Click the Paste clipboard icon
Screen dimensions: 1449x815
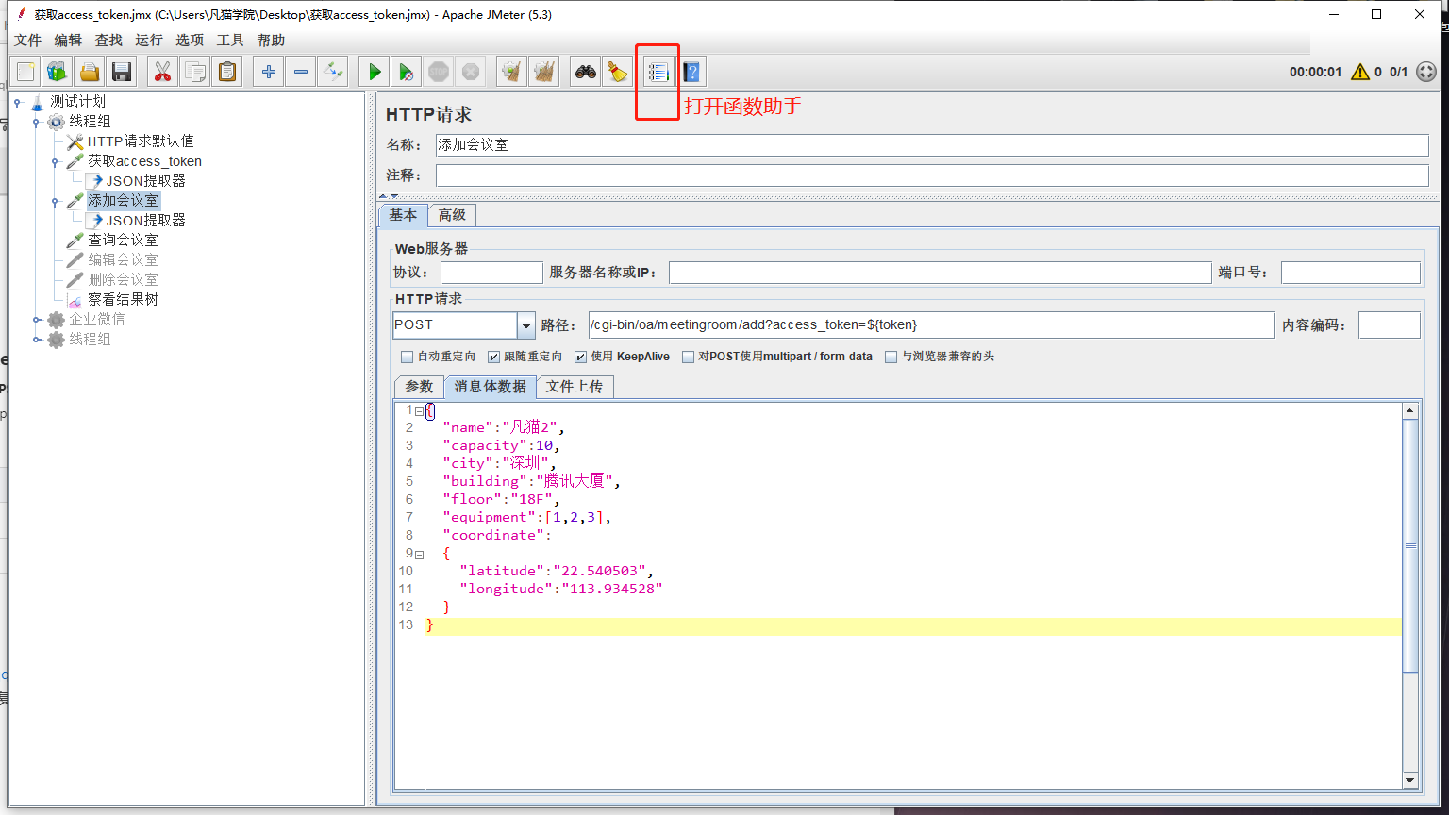227,72
